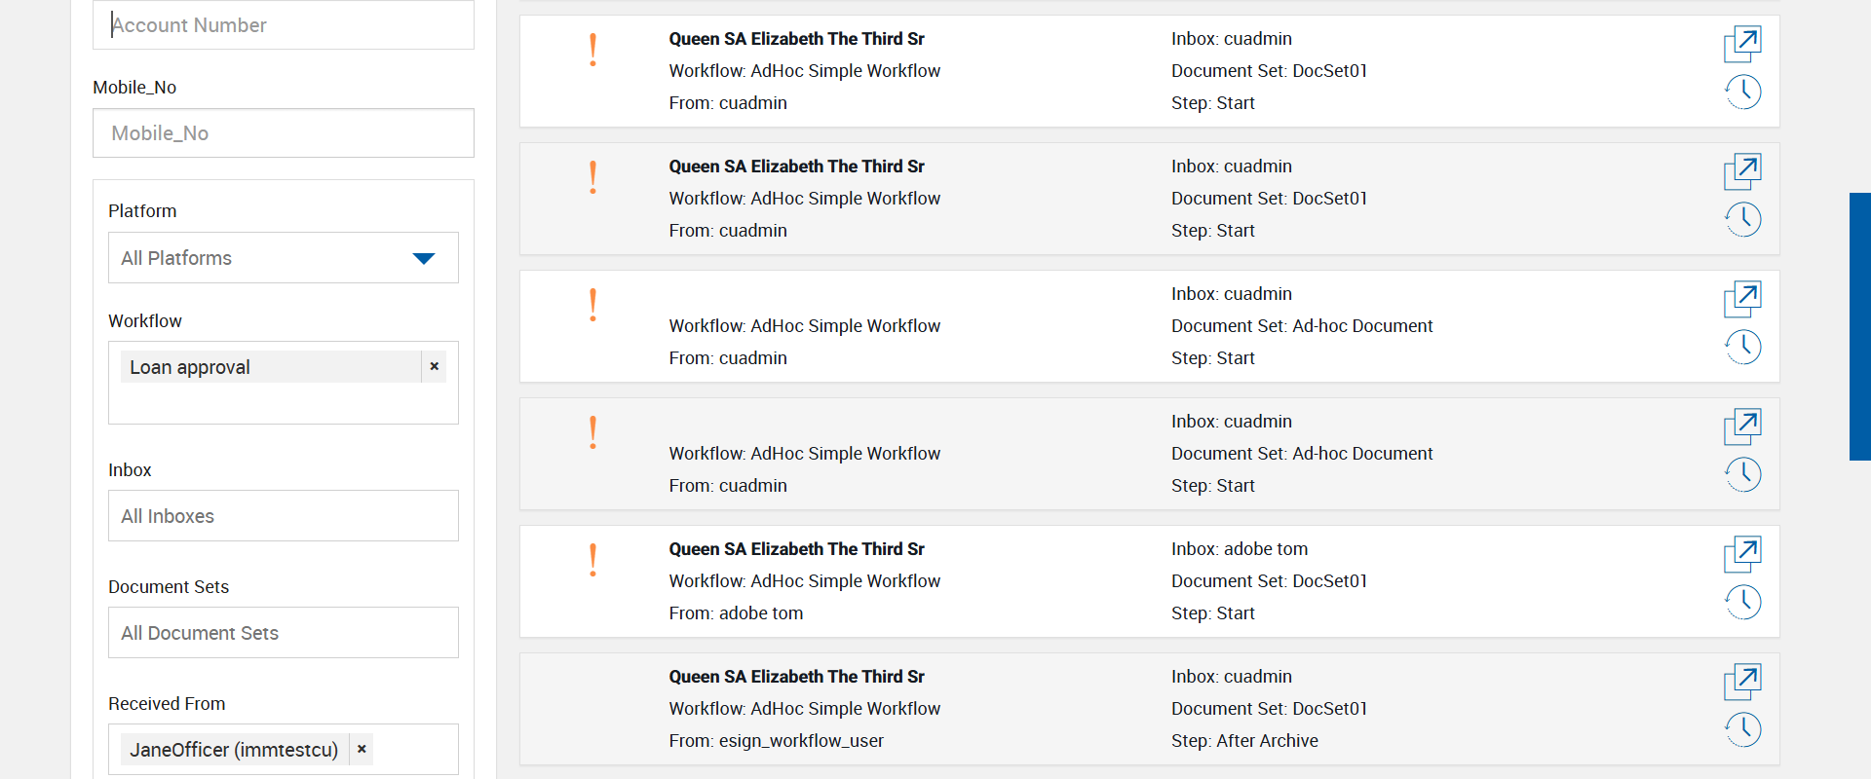Remove JaneOfficer (immtestcu) from Received From
This screenshot has width=1871, height=779.
point(362,750)
